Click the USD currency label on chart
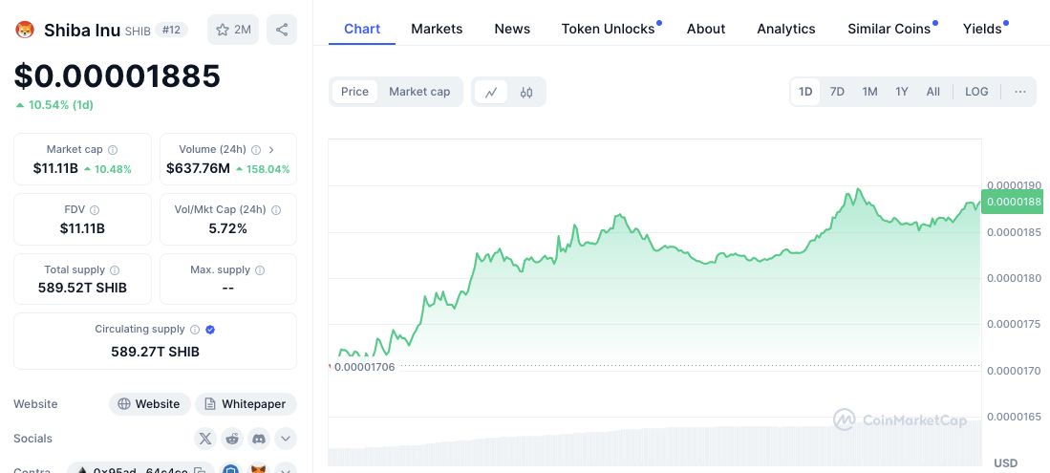 [x=1006, y=462]
